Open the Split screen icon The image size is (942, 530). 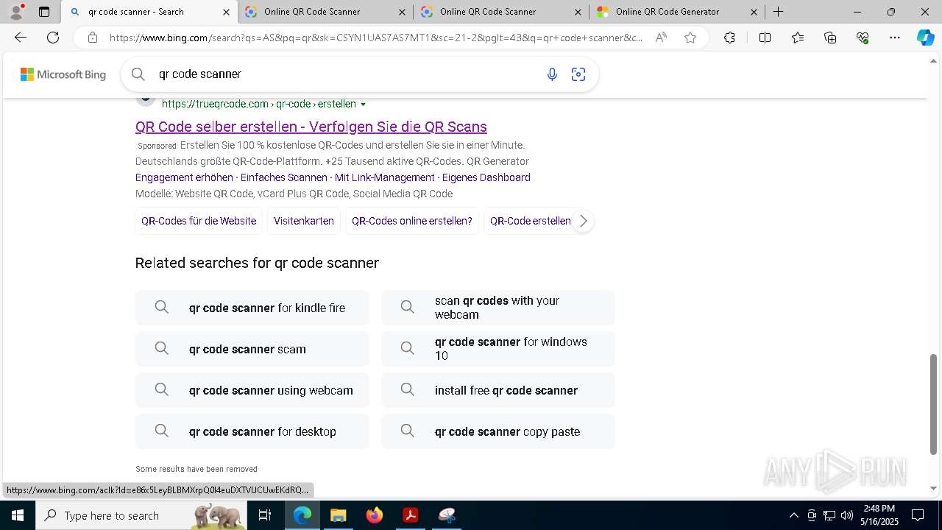(765, 38)
